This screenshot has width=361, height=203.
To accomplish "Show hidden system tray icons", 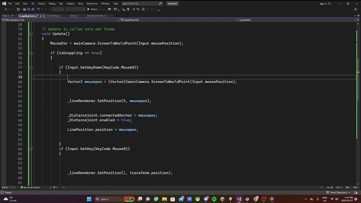I will pos(306,199).
